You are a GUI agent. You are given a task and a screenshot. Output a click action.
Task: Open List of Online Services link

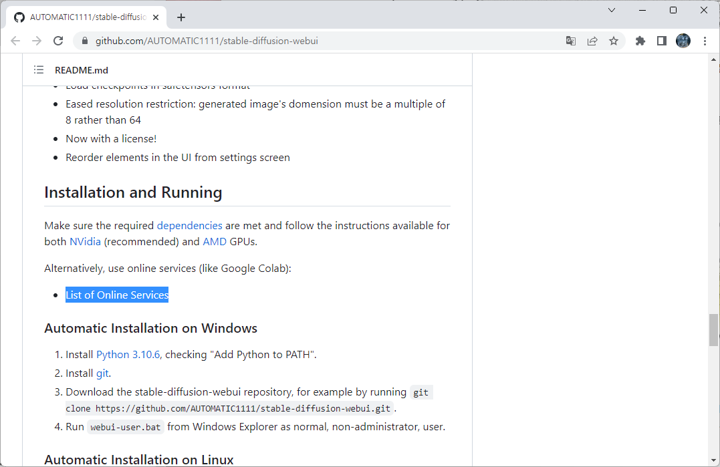(x=117, y=295)
